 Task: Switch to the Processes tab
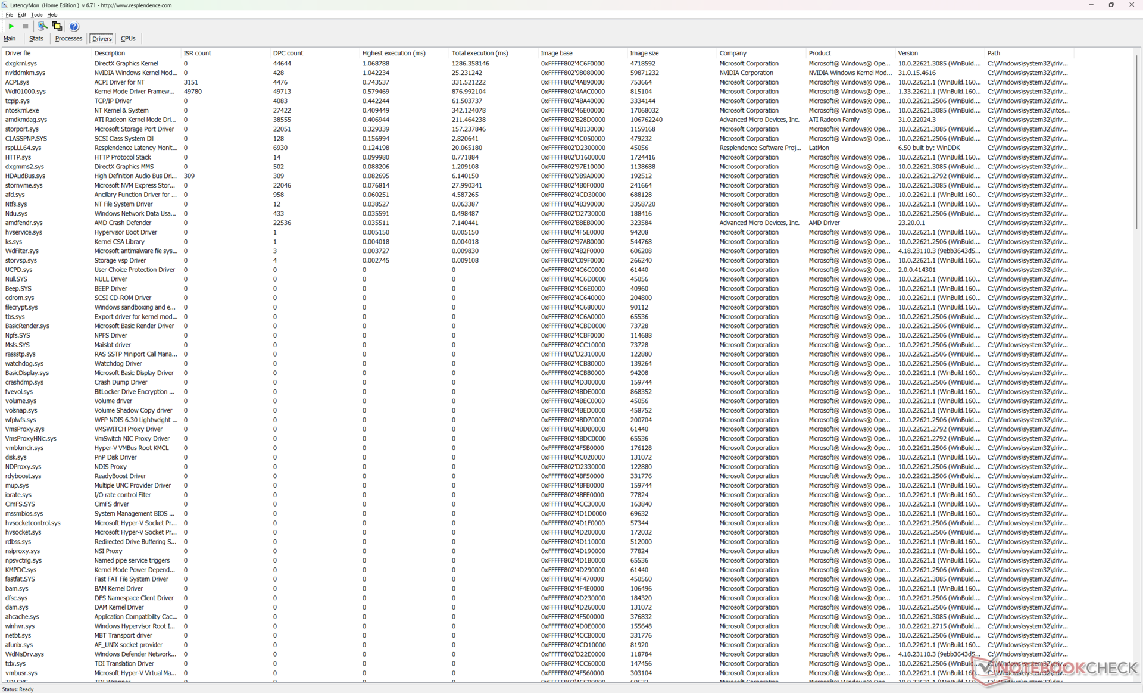point(68,39)
